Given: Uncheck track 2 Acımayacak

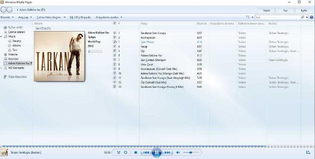Looking at the screenshot, I should [x=114, y=37].
